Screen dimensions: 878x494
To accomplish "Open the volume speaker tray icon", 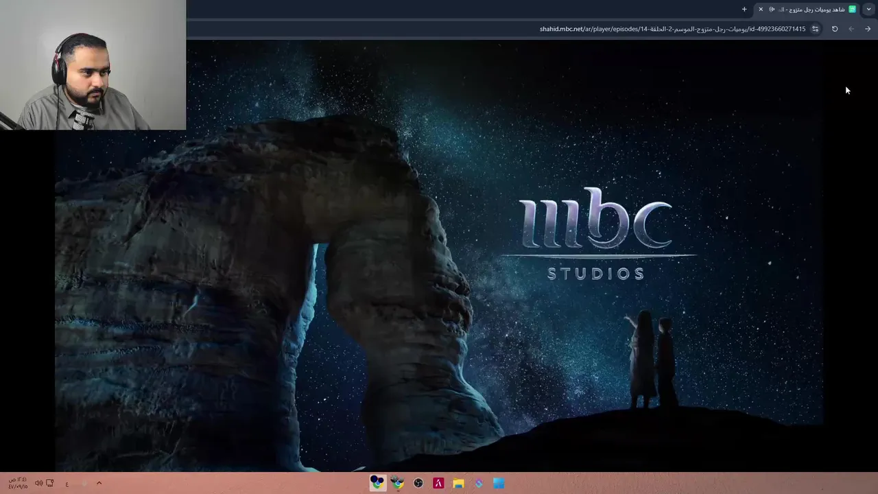I will 38,483.
